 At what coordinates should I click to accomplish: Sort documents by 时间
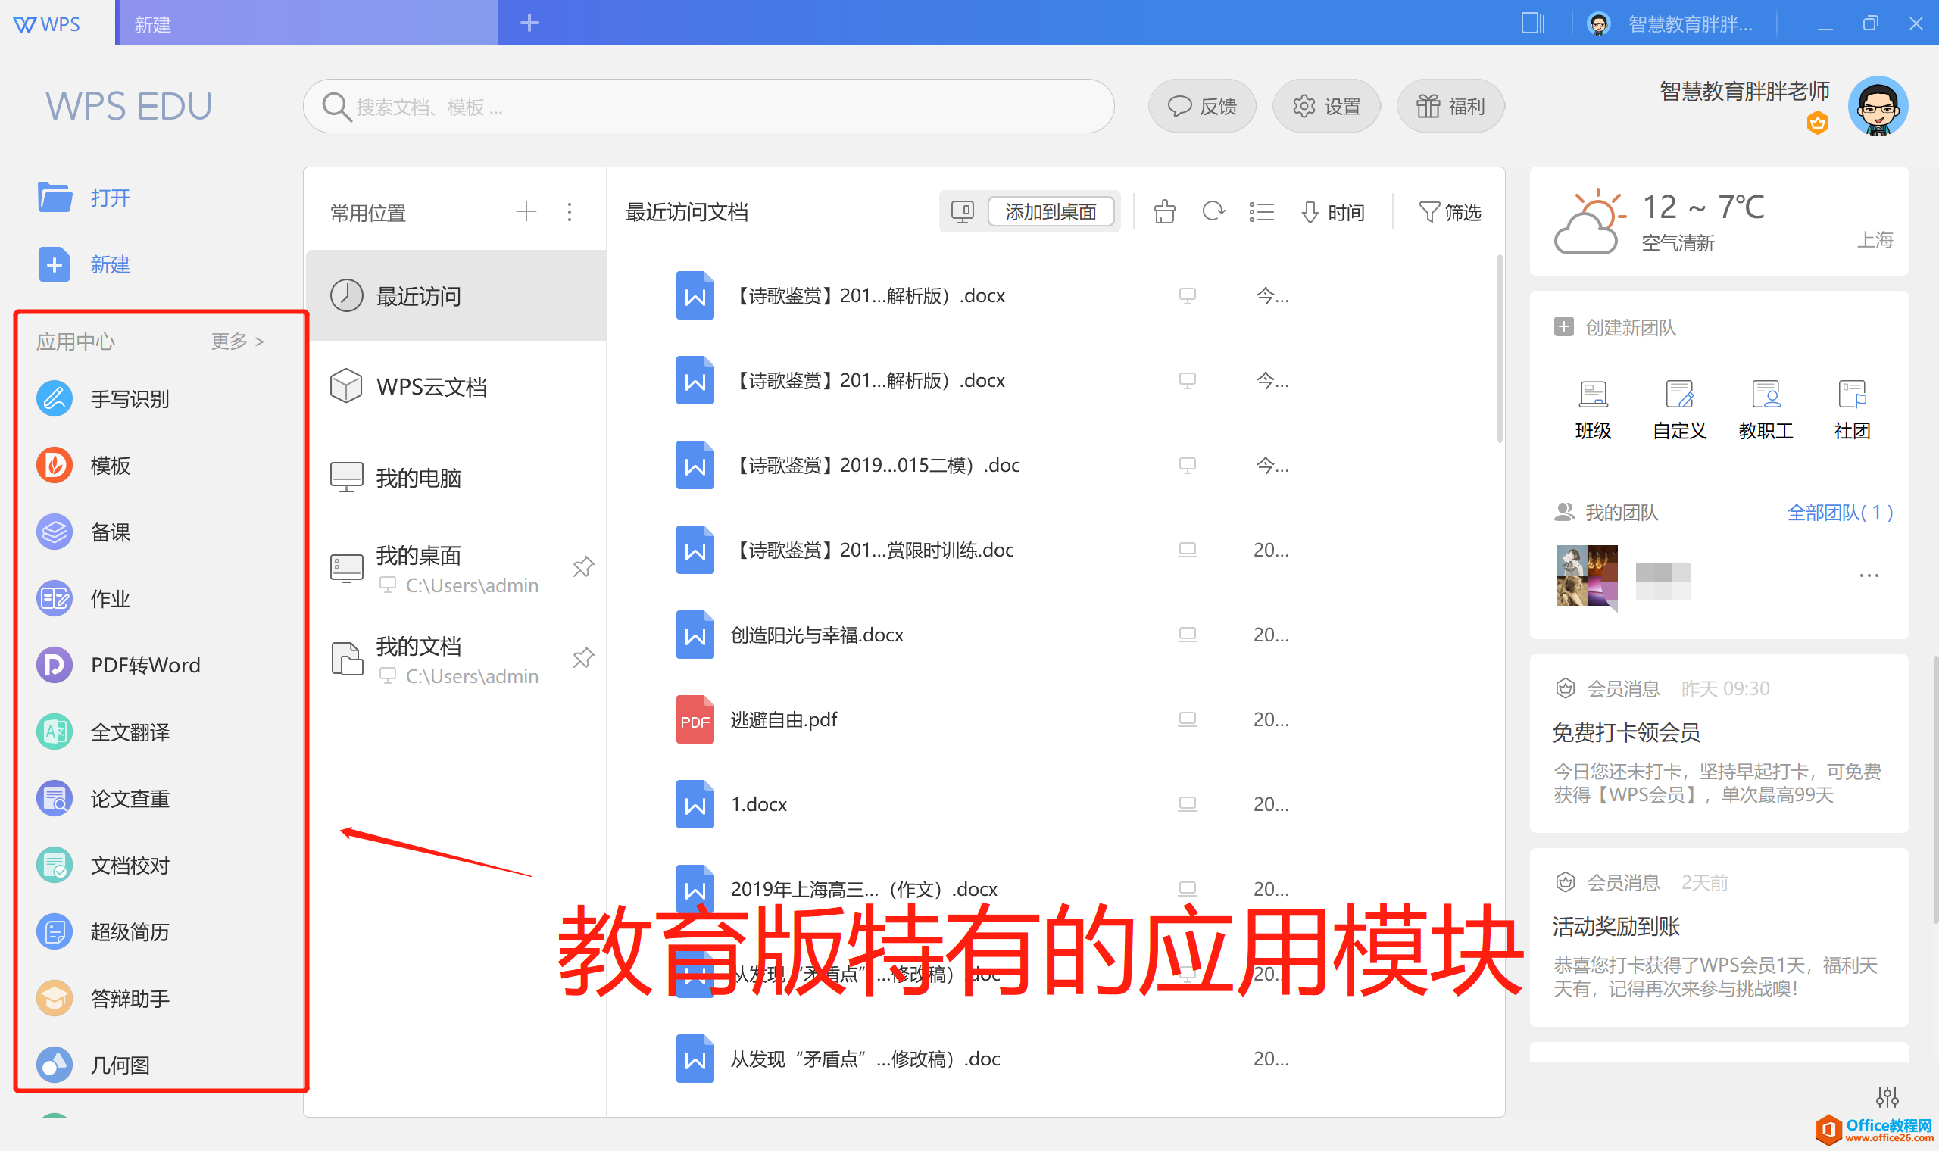pos(1333,212)
